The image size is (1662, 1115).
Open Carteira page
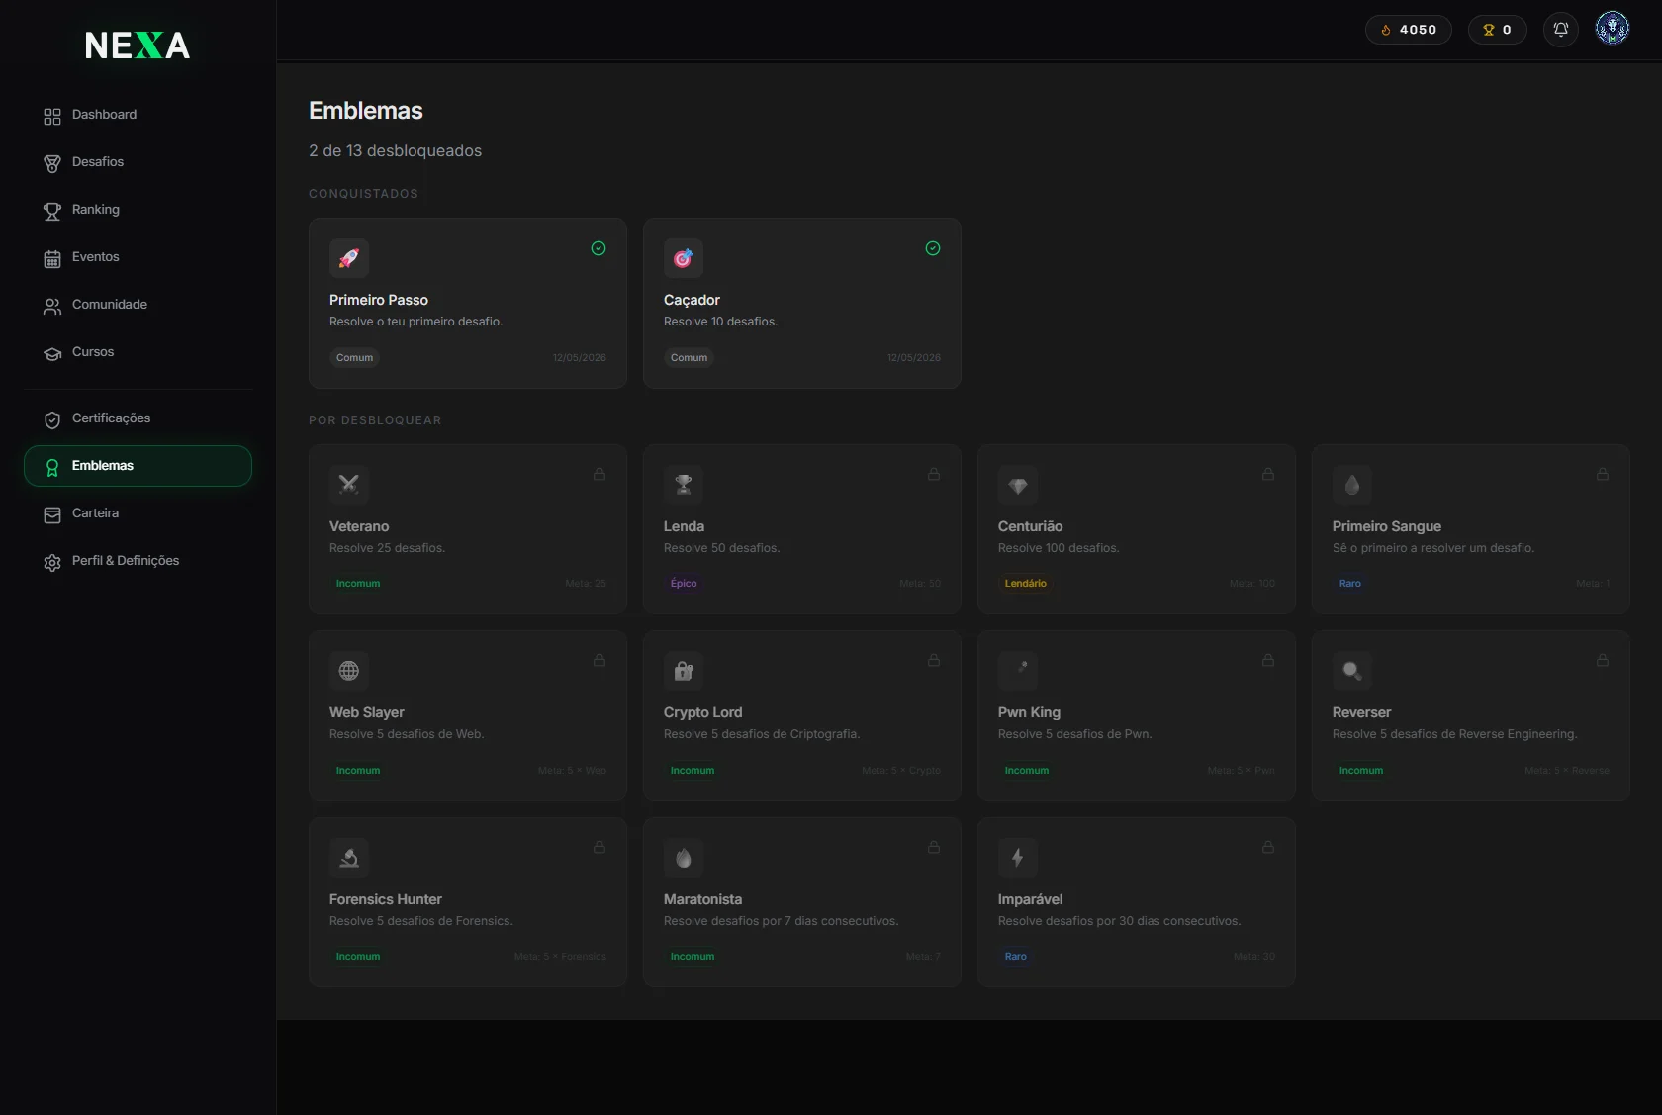[x=138, y=513]
